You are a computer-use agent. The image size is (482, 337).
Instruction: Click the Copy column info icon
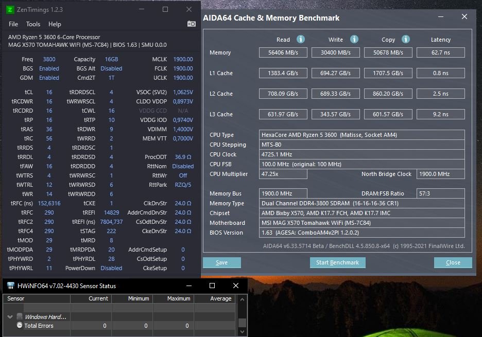click(406, 39)
